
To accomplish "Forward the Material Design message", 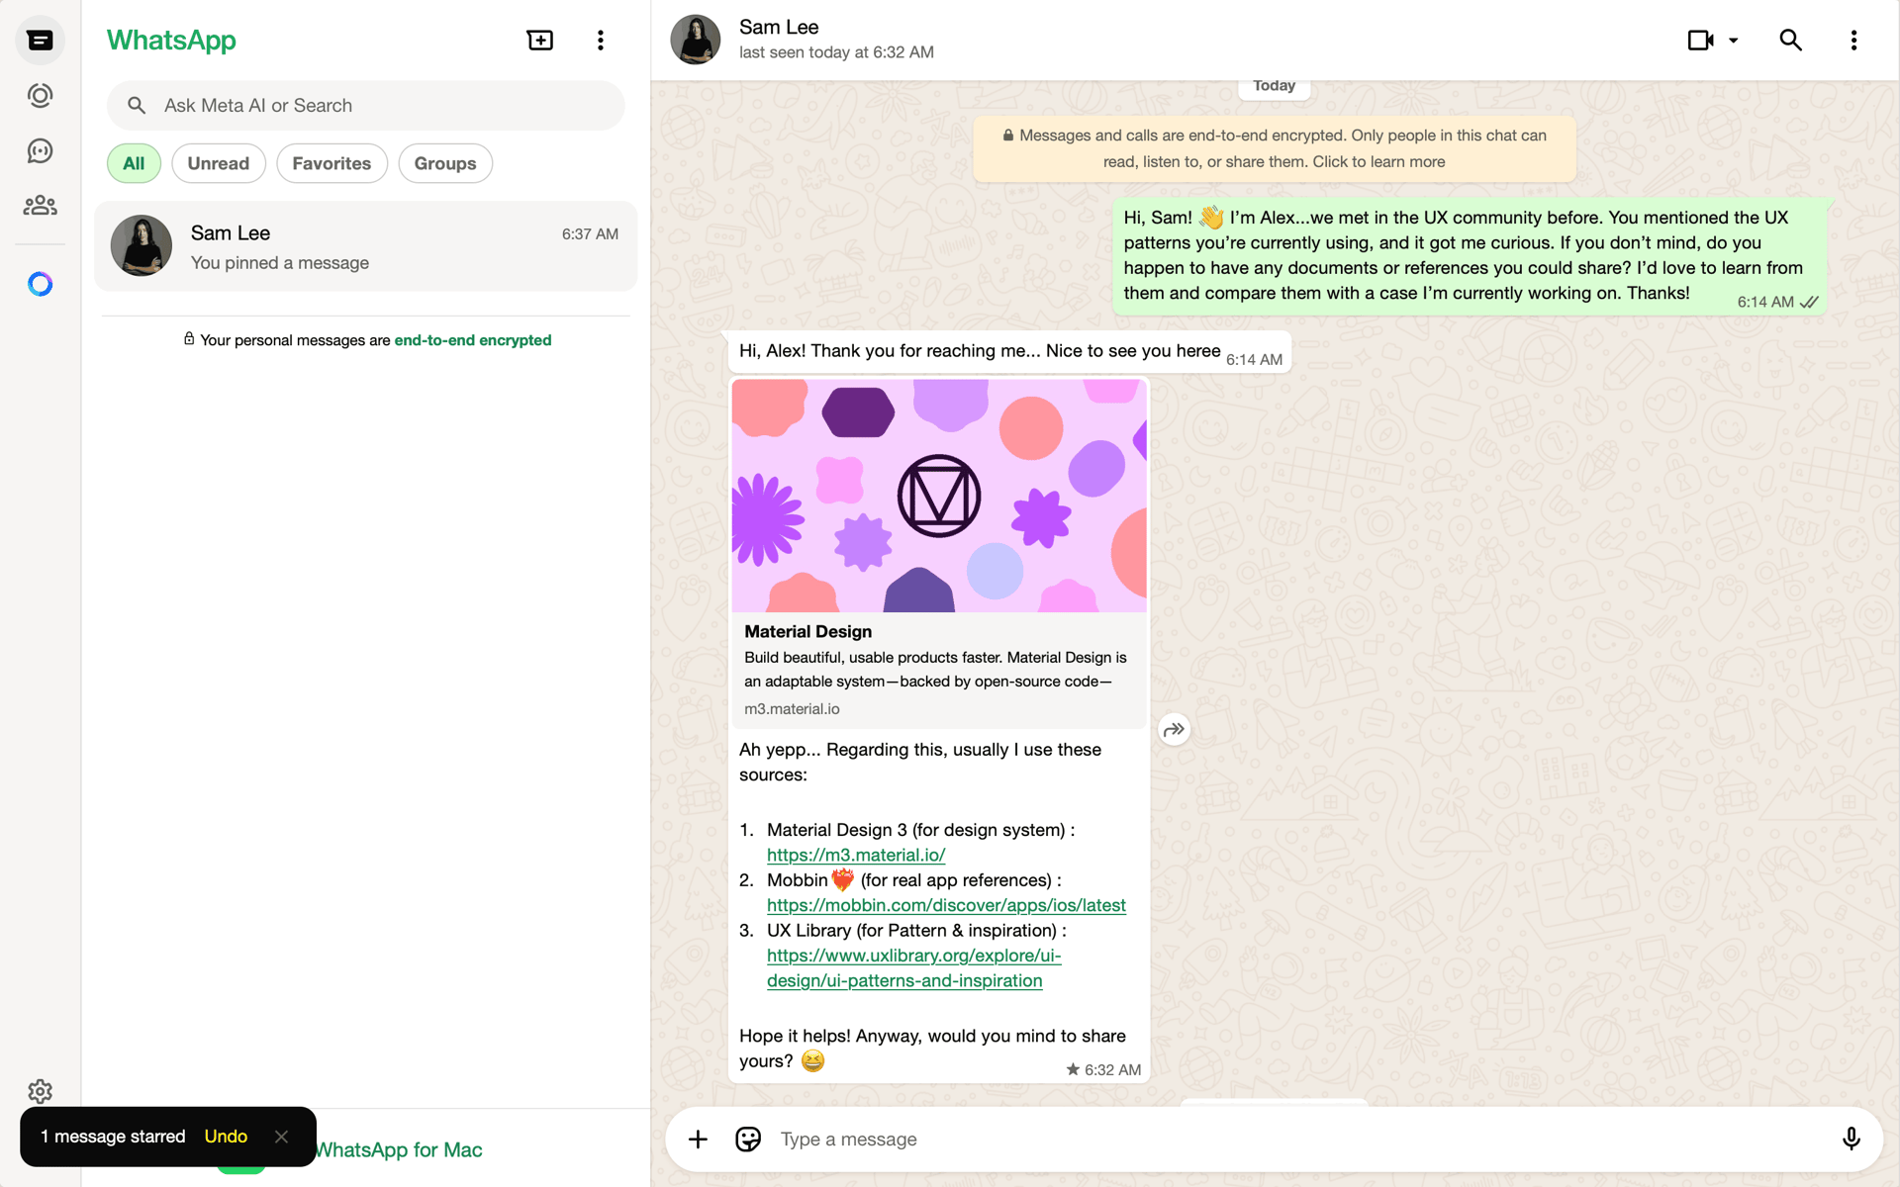I will [1174, 730].
